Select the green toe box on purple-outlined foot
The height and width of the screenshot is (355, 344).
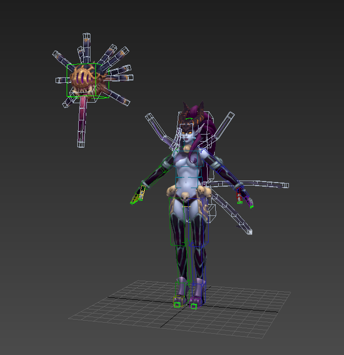tap(193, 306)
